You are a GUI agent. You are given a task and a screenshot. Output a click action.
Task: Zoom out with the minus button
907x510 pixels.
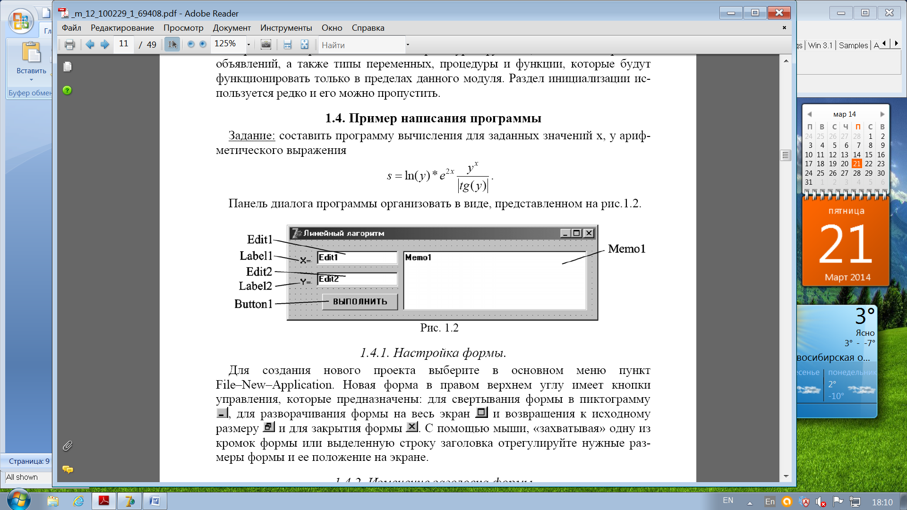191,44
